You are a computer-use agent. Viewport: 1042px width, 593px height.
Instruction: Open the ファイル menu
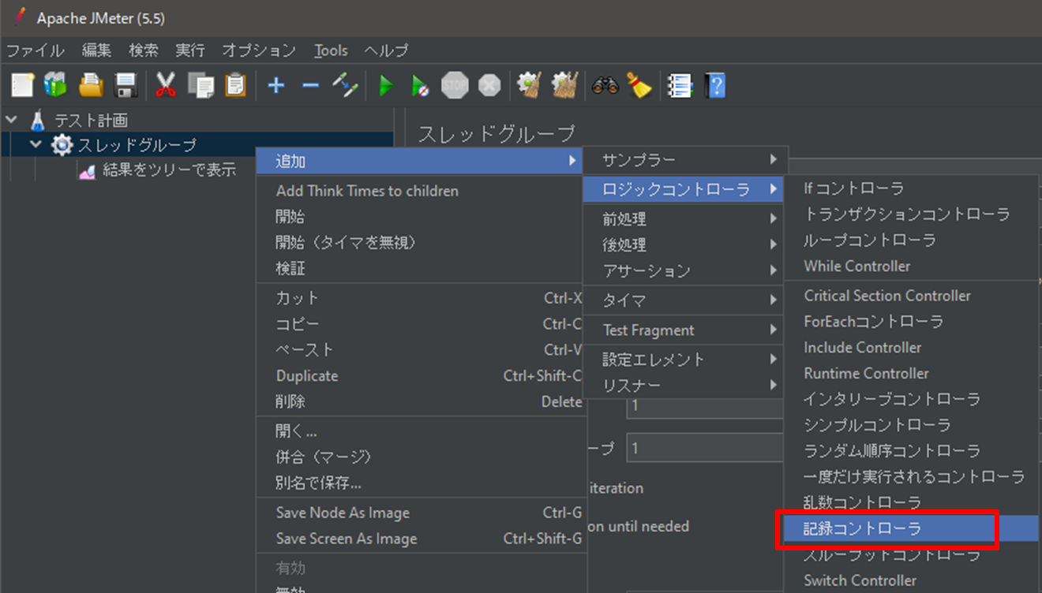[x=35, y=50]
